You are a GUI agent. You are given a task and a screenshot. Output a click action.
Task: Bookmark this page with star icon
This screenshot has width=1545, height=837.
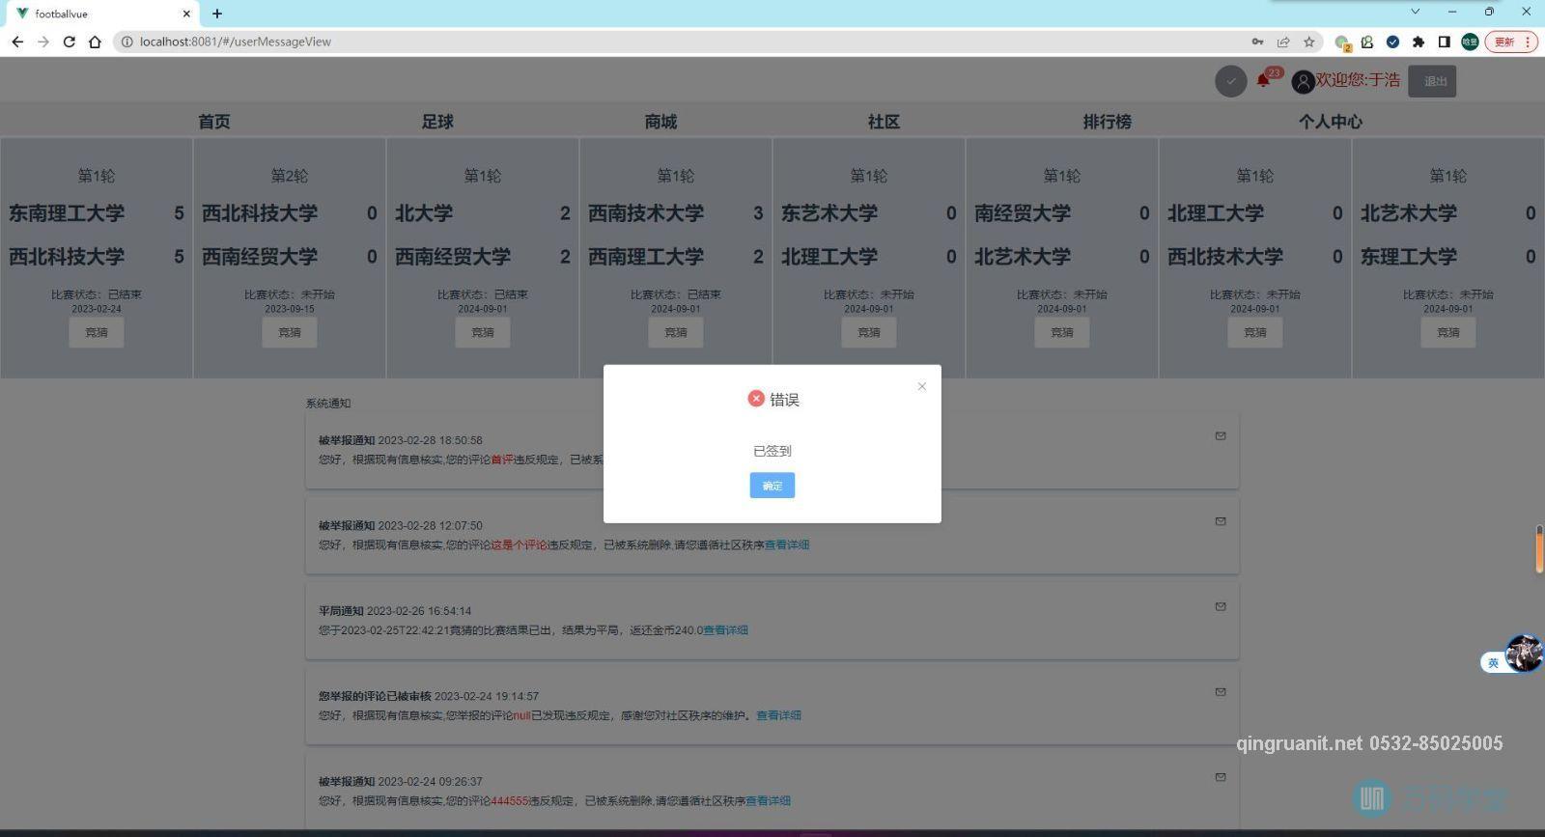click(x=1309, y=42)
